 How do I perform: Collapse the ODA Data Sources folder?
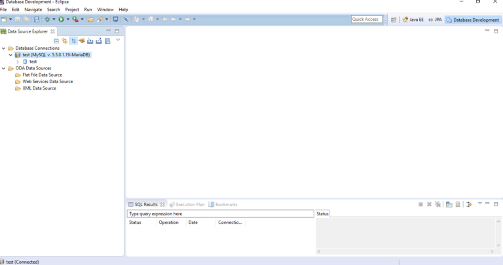3,68
